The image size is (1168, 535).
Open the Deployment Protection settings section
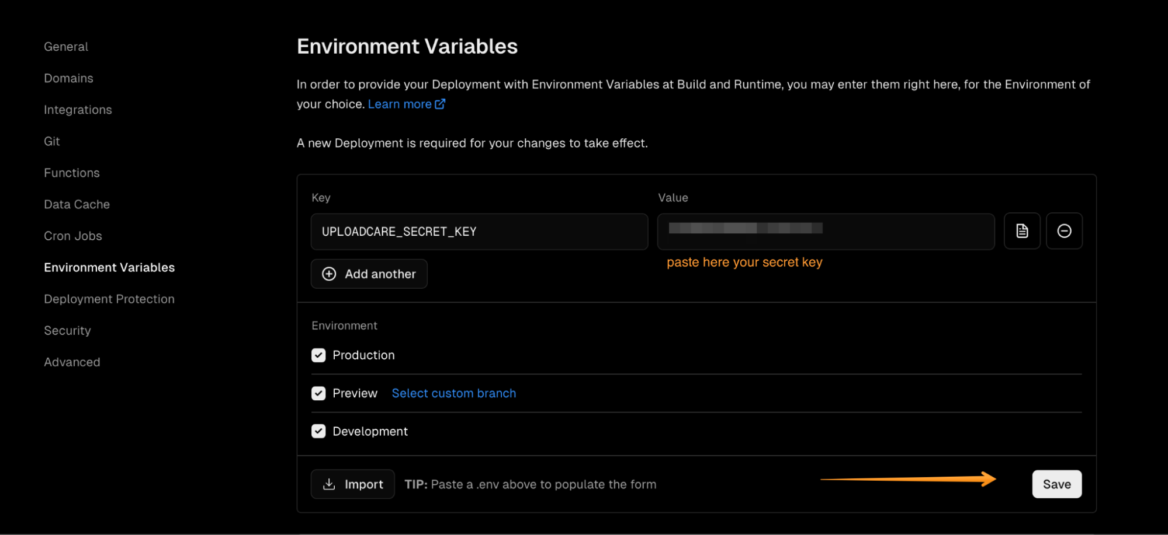(109, 299)
